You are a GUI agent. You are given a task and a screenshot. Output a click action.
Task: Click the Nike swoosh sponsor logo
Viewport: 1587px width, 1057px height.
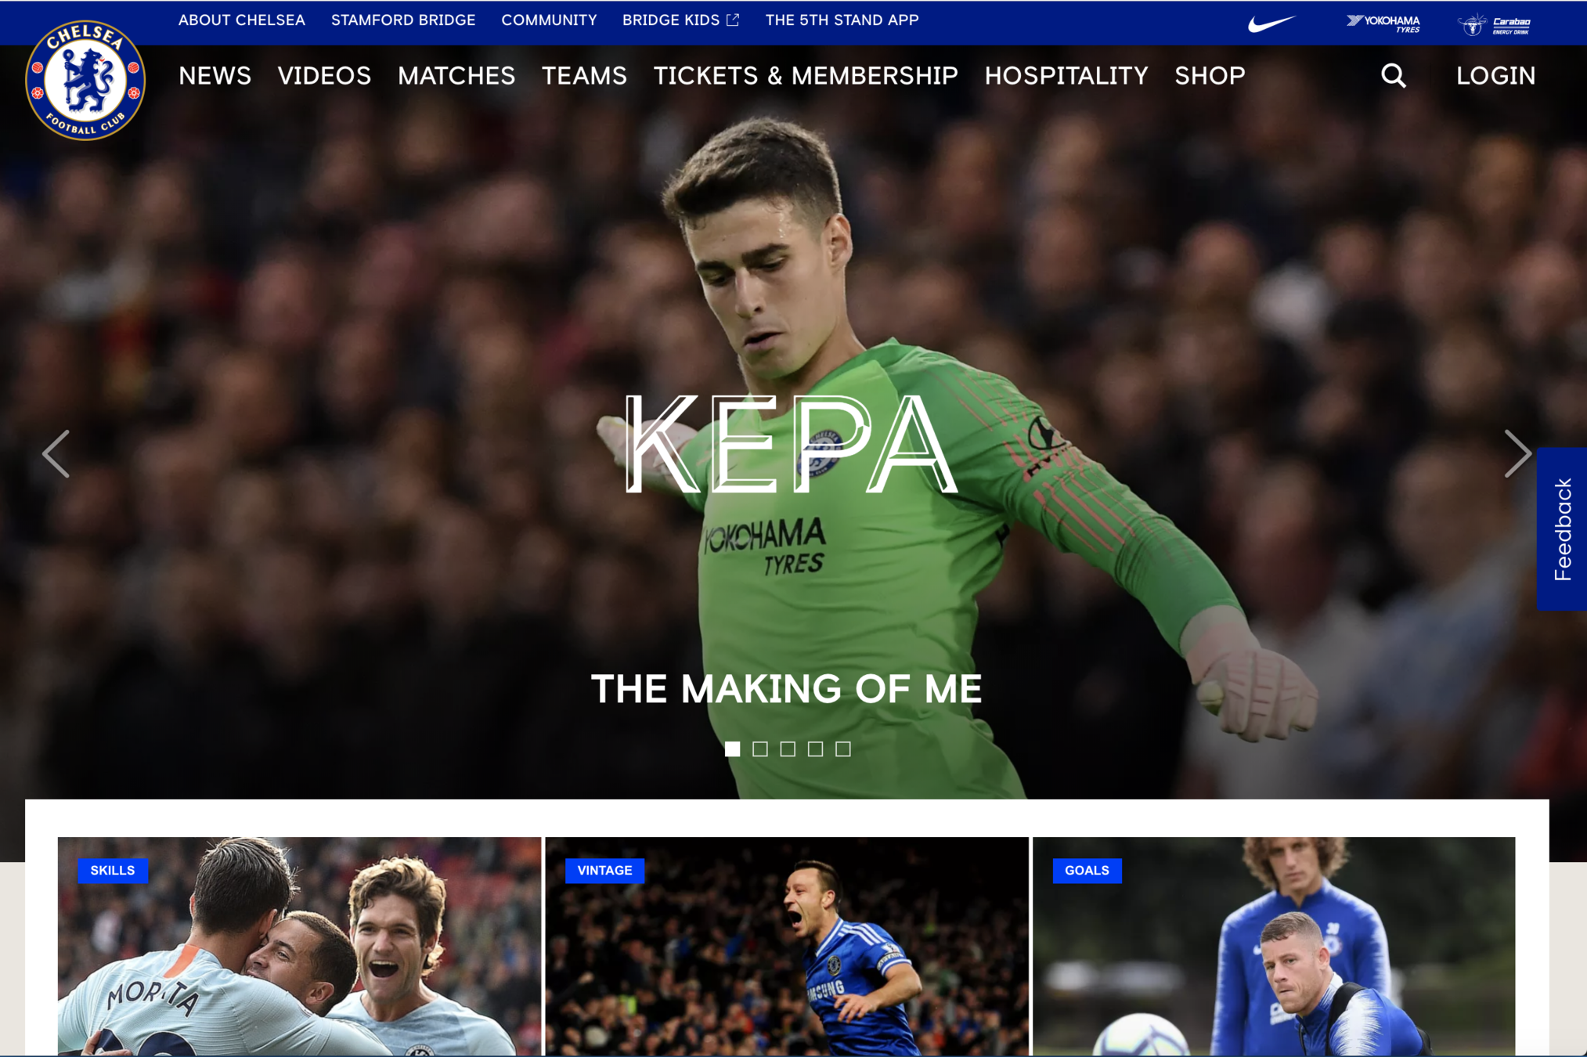[1271, 23]
